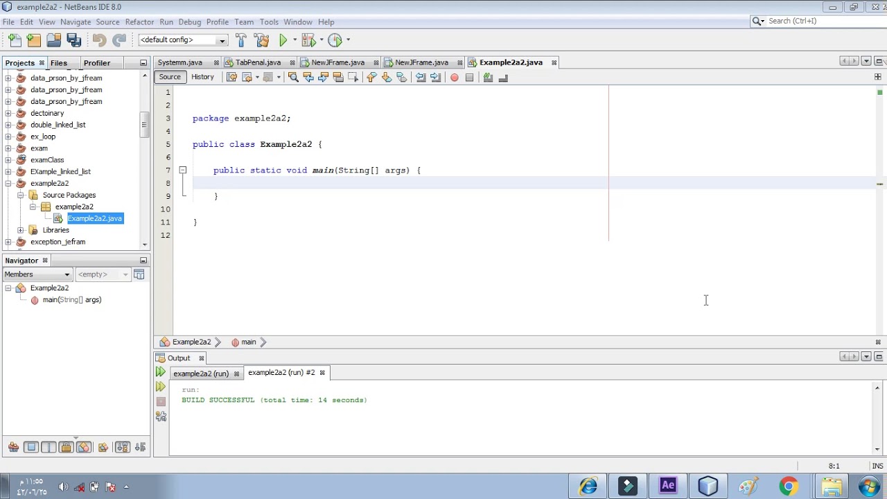Click the New Project toolbar icon
Screen dimensions: 887x499
[x=34, y=40]
